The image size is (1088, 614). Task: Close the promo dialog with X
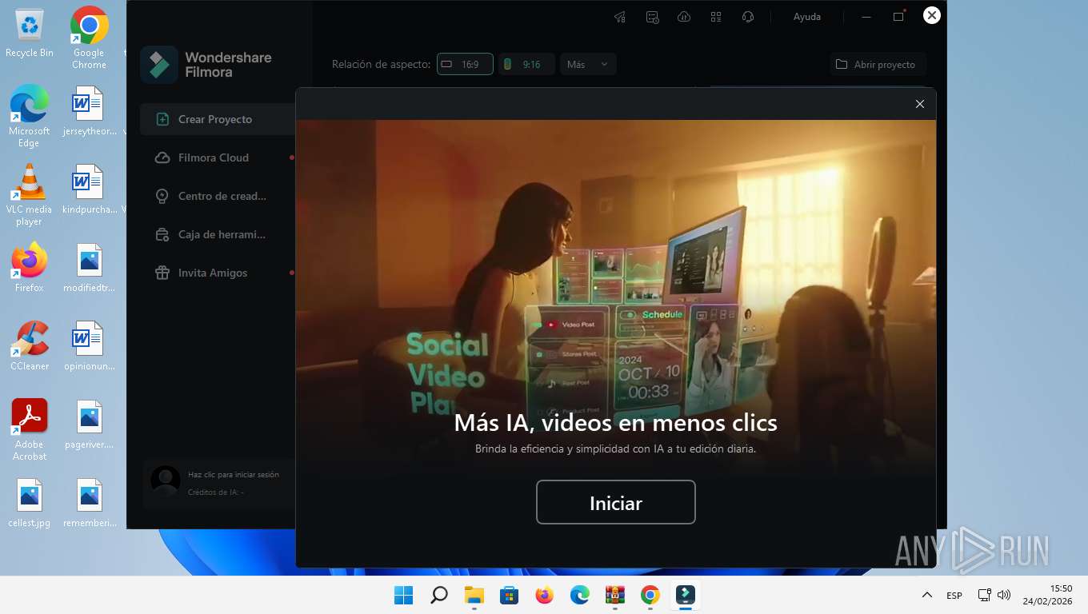click(920, 104)
